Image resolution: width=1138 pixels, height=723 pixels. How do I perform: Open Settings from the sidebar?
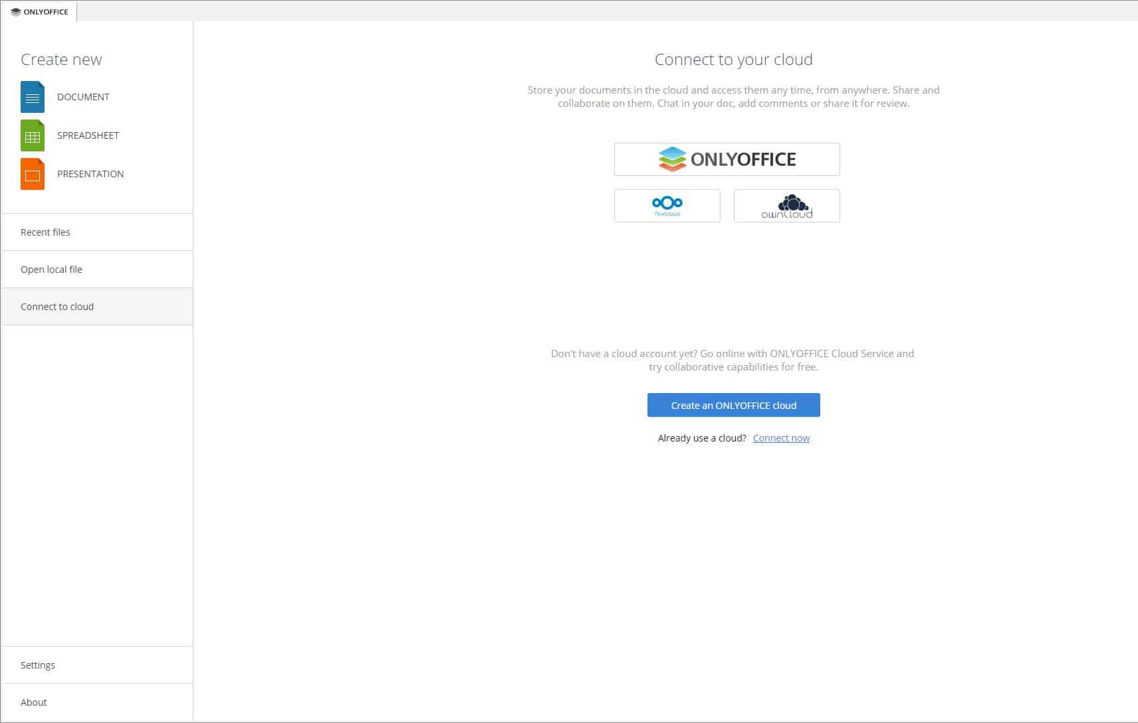click(x=97, y=665)
